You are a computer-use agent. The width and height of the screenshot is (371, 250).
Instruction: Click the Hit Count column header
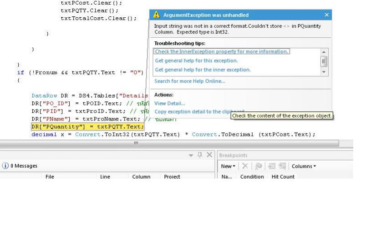point(283,176)
